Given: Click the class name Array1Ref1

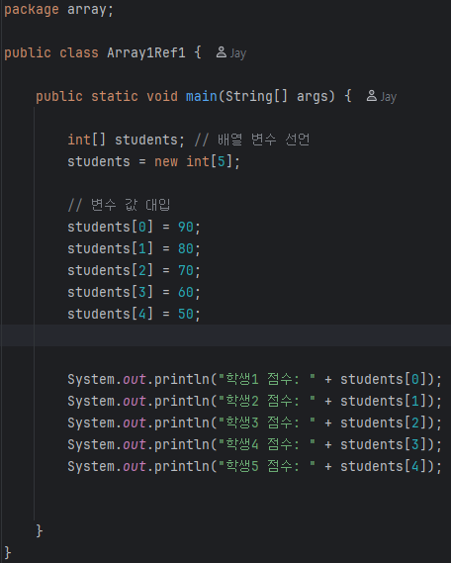Looking at the screenshot, I should point(146,53).
